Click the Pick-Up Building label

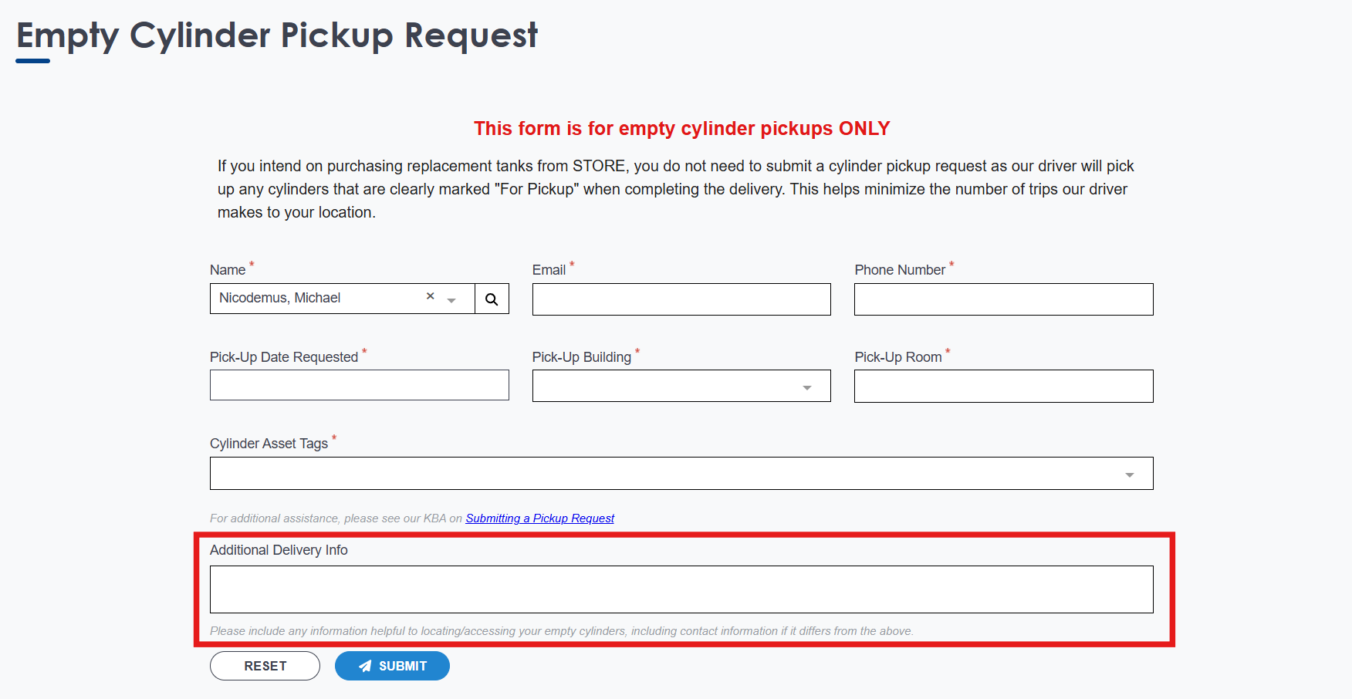(x=581, y=357)
